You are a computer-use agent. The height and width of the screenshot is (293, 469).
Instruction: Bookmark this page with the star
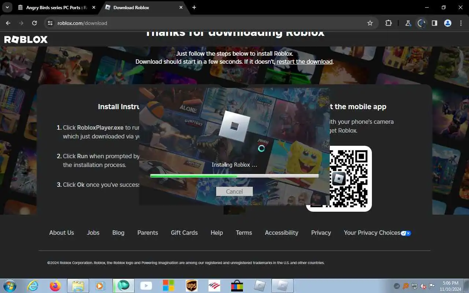(x=370, y=23)
